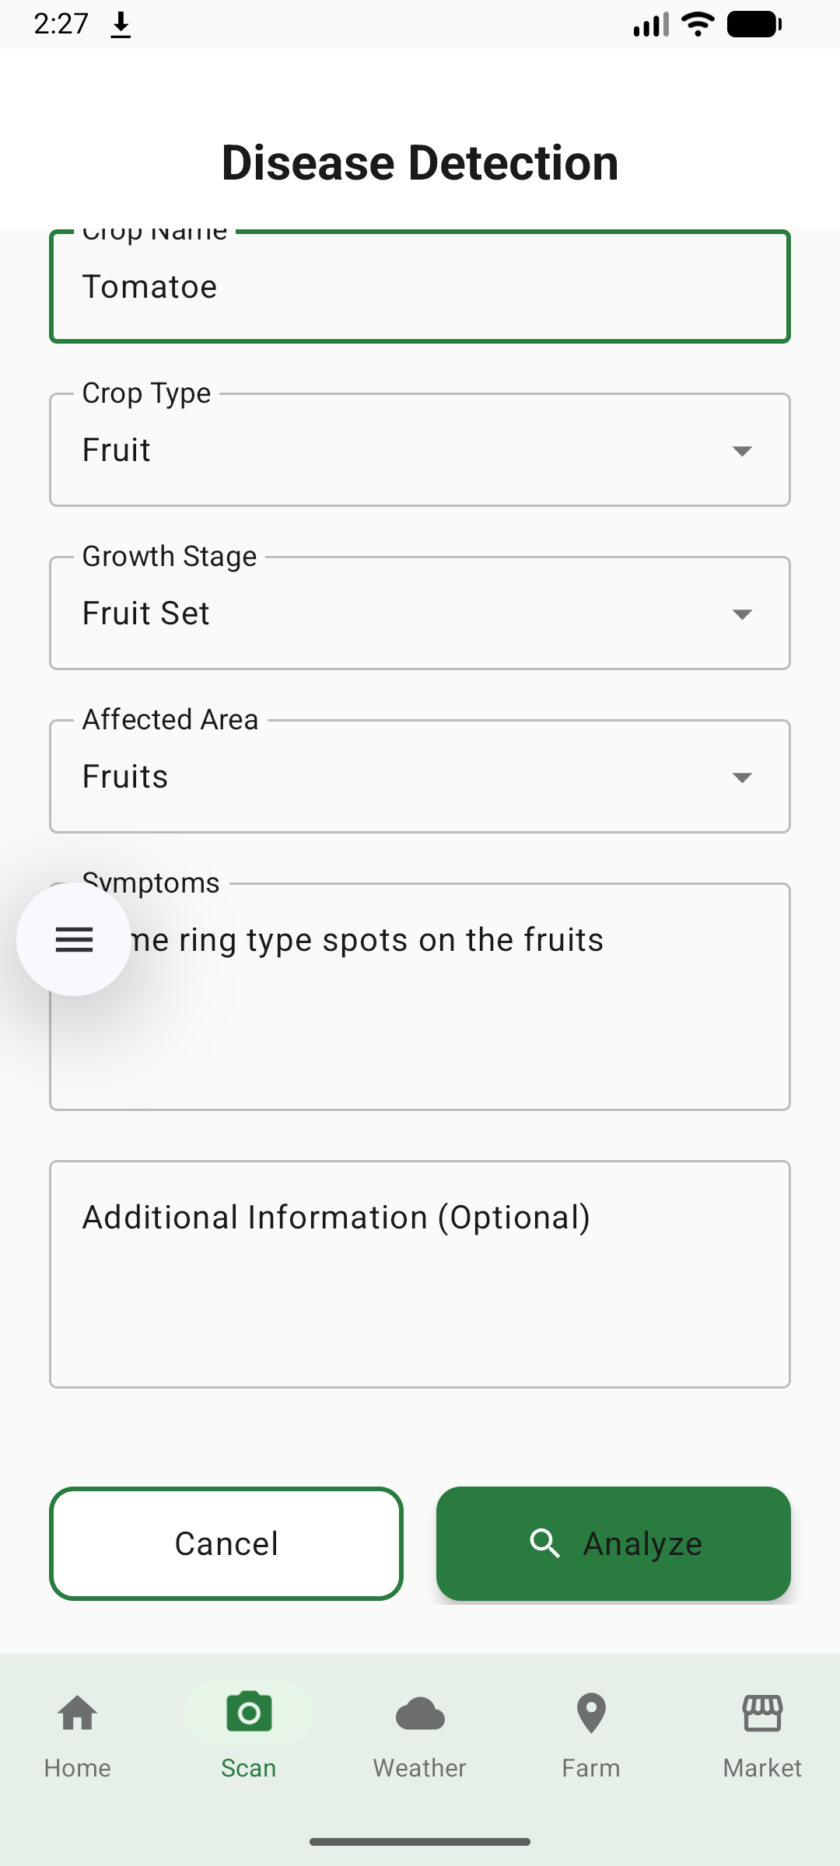The height and width of the screenshot is (1866, 840).
Task: Switch to the Weather tab label
Action: pos(420,1768)
